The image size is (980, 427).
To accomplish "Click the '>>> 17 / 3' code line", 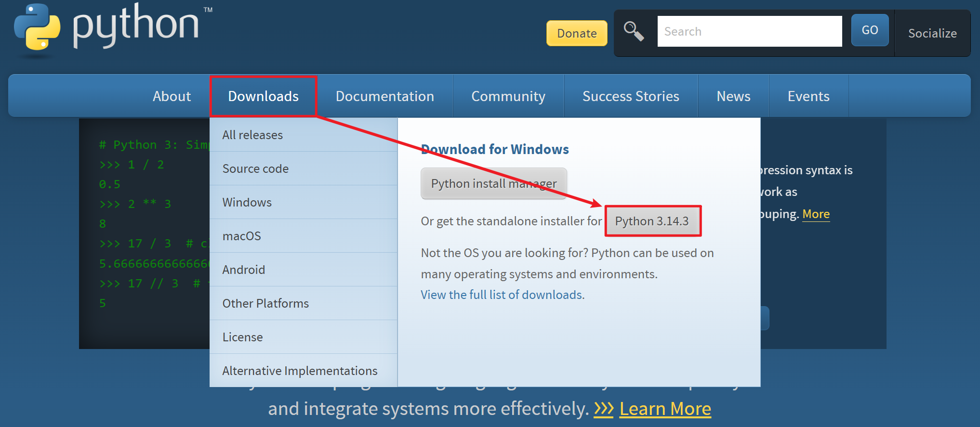I will click(154, 244).
